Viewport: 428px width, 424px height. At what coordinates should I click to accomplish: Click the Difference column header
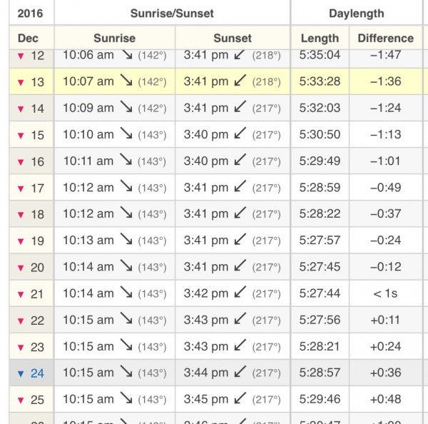(x=385, y=38)
